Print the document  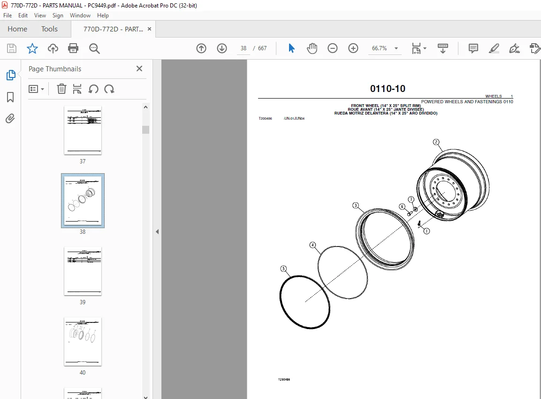(x=73, y=48)
